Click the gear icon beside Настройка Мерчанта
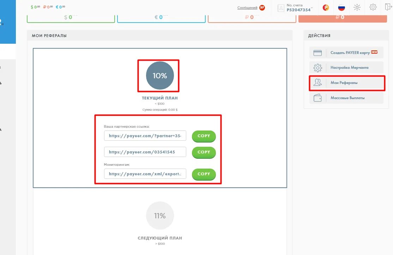 point(318,68)
